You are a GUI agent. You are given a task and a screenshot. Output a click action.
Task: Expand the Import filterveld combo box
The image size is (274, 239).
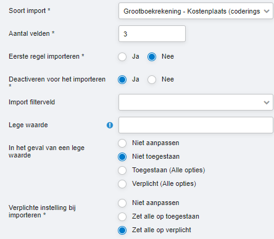[x=196, y=103]
